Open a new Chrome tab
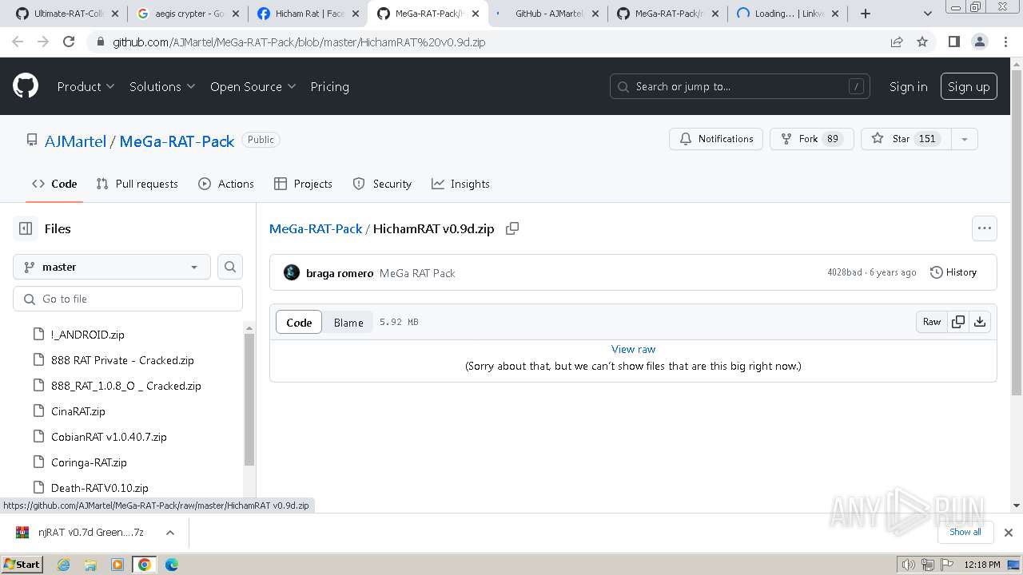 [x=866, y=14]
